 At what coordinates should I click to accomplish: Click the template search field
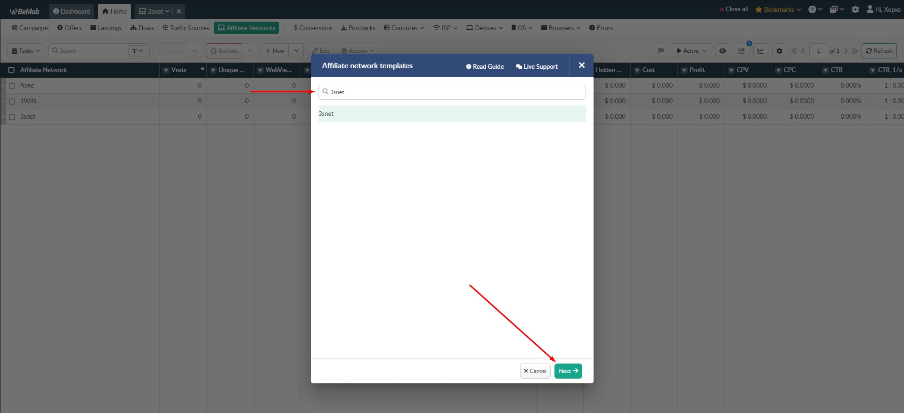tap(452, 92)
